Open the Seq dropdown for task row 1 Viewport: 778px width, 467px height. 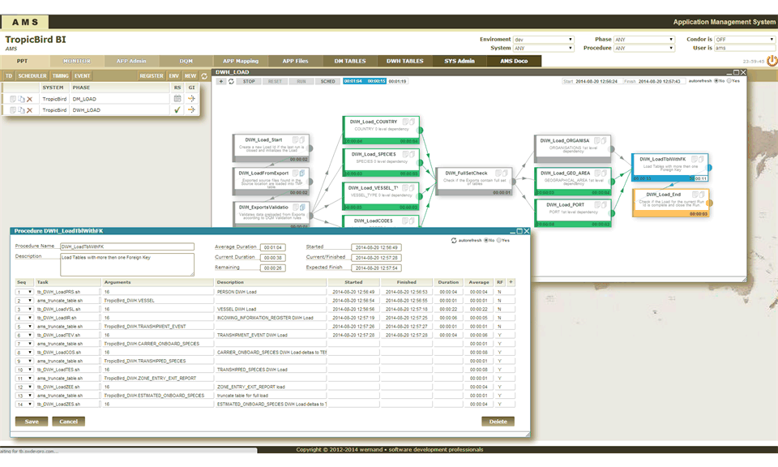[x=31, y=292]
